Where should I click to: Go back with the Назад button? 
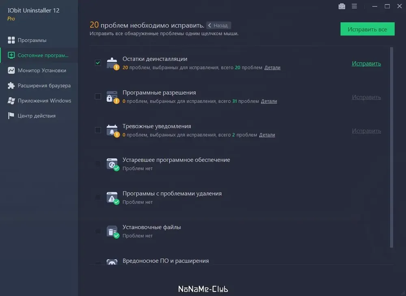(x=218, y=25)
